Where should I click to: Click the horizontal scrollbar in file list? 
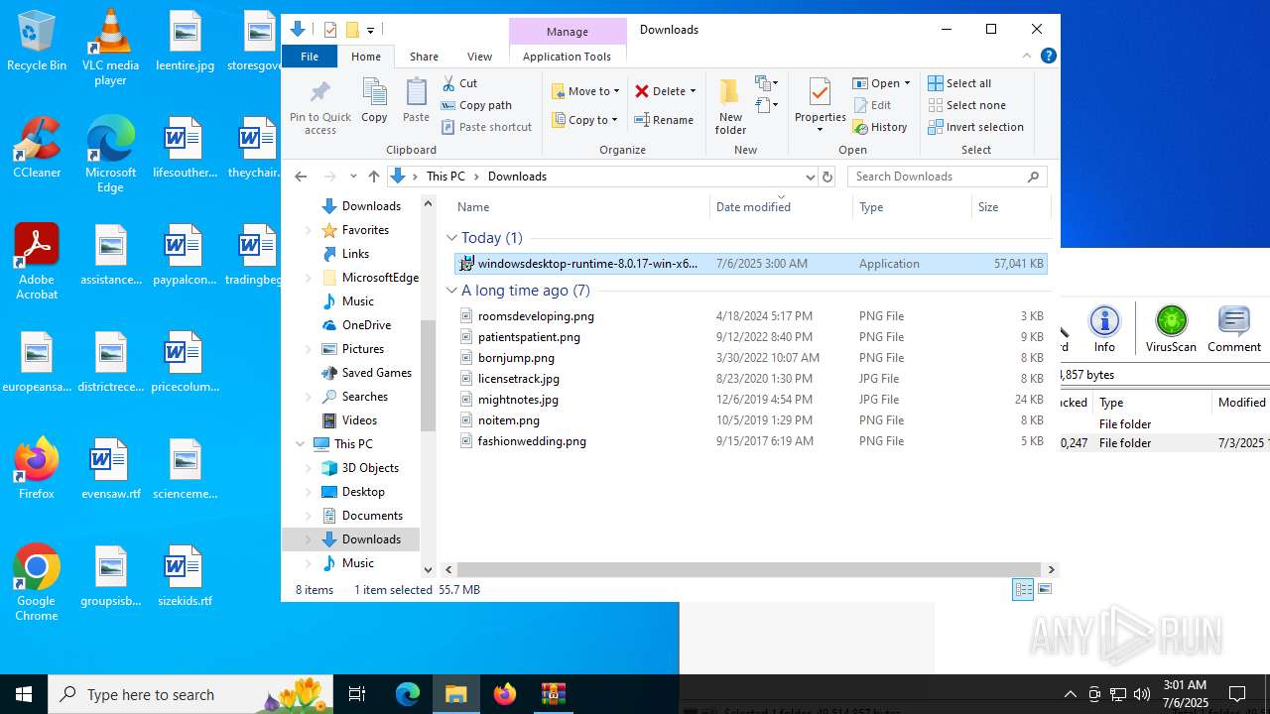pyautogui.click(x=749, y=570)
